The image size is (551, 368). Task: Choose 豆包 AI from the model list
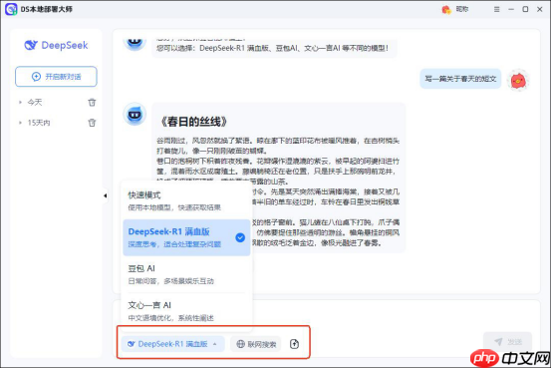click(186, 274)
